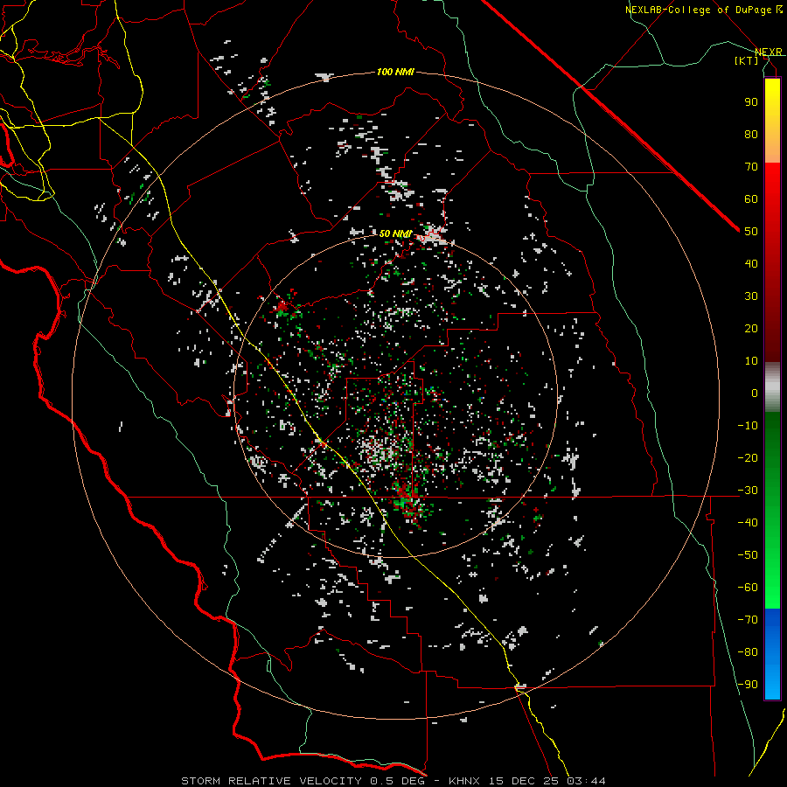
Task: Click the 40 value on velocity scale
Action: [x=751, y=263]
